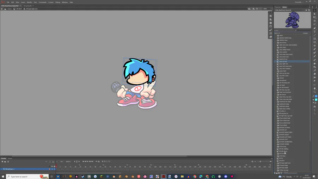Select the Line tool
Screen dimensions: 318x179
point(314,35)
